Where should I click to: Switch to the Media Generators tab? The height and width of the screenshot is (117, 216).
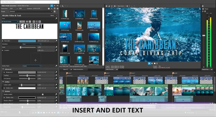tap(78, 69)
